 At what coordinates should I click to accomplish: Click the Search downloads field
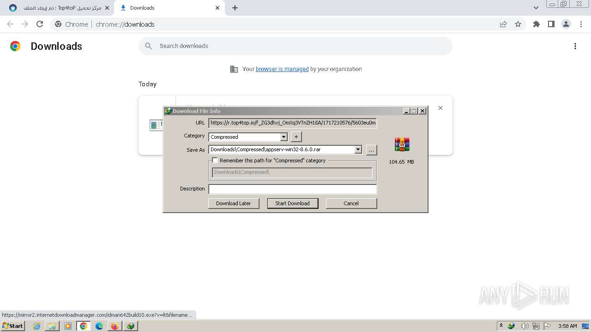[x=295, y=46]
